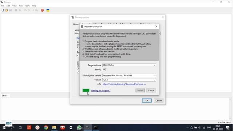
Task: Click OK in Thonny options window
Action: (147, 100)
